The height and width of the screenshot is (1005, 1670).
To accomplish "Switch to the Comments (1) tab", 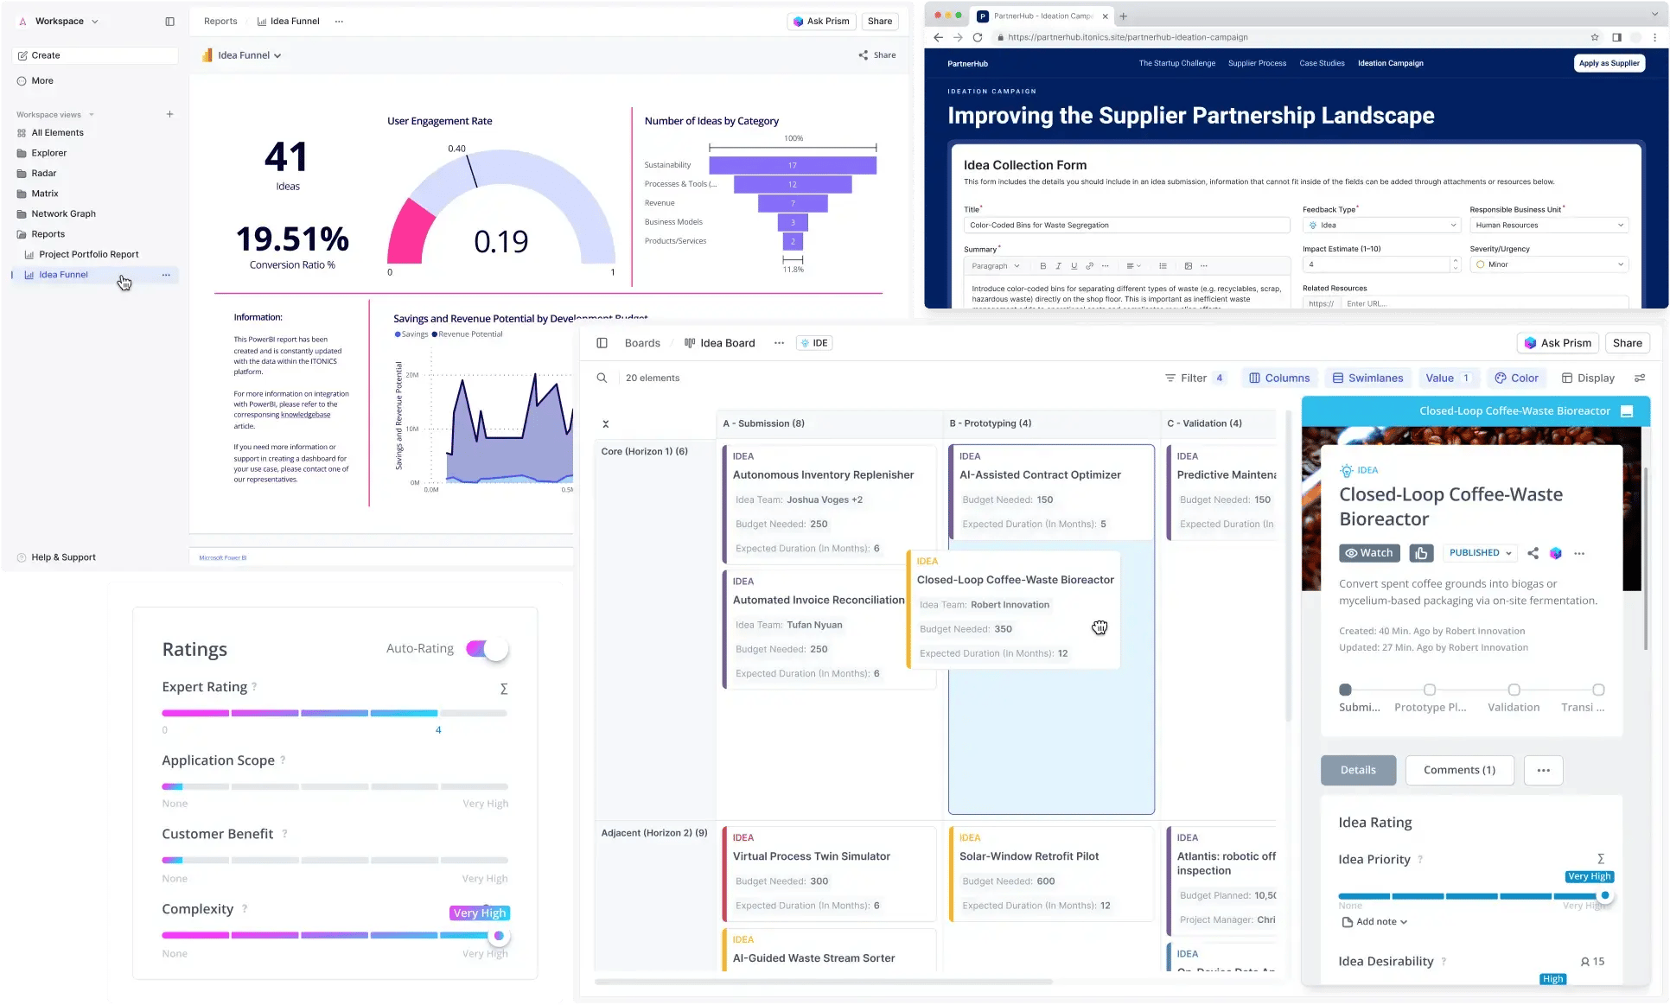I will (1459, 770).
